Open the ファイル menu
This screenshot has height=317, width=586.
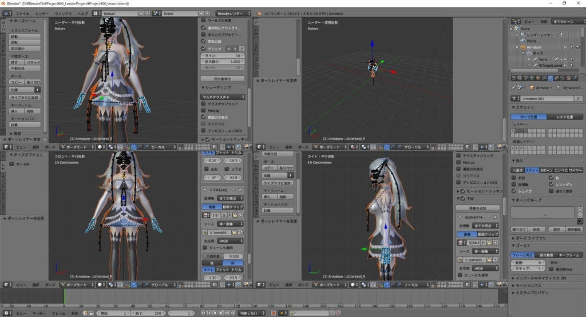pos(22,14)
